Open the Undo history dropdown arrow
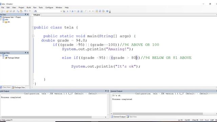Image resolution: width=217 pixels, height=122 pixels. pyautogui.click(x=27, y=11)
